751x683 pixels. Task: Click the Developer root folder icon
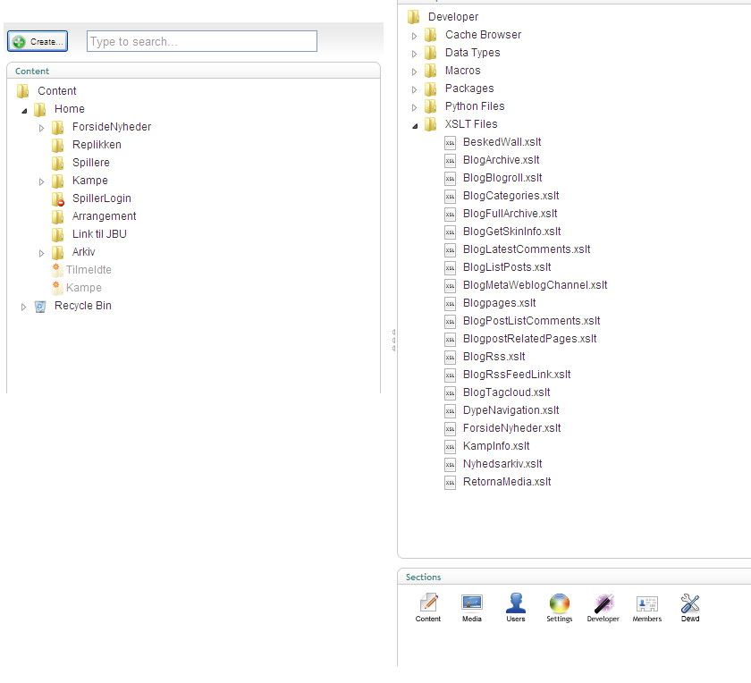coord(413,17)
